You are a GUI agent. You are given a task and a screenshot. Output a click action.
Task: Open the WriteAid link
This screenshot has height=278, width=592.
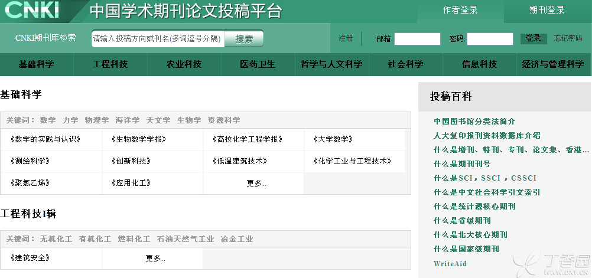[450, 264]
